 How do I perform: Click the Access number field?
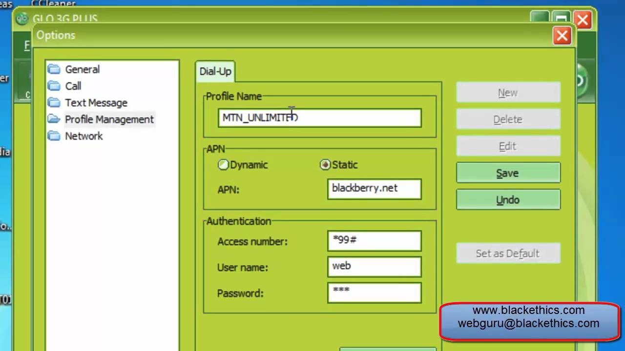click(x=375, y=241)
